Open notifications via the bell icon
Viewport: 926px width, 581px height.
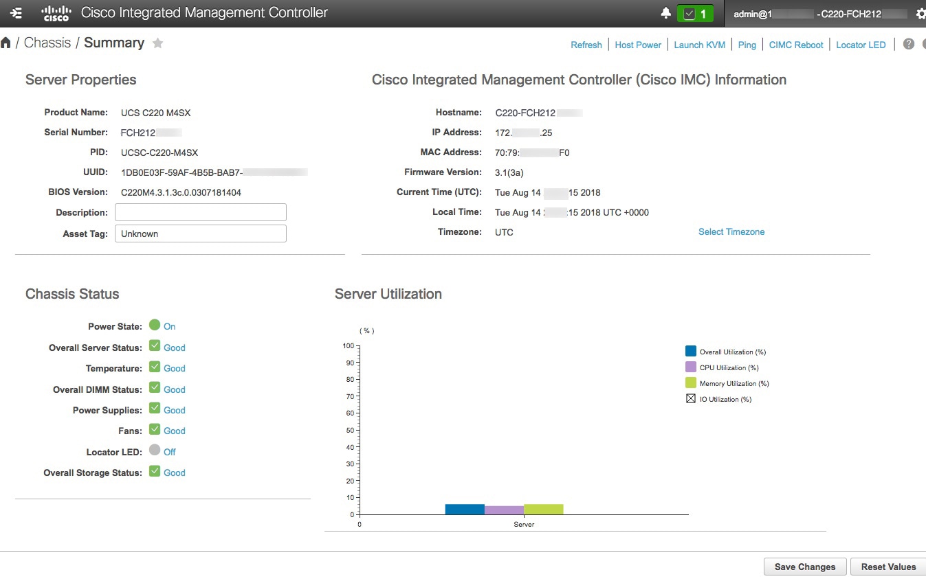point(664,12)
